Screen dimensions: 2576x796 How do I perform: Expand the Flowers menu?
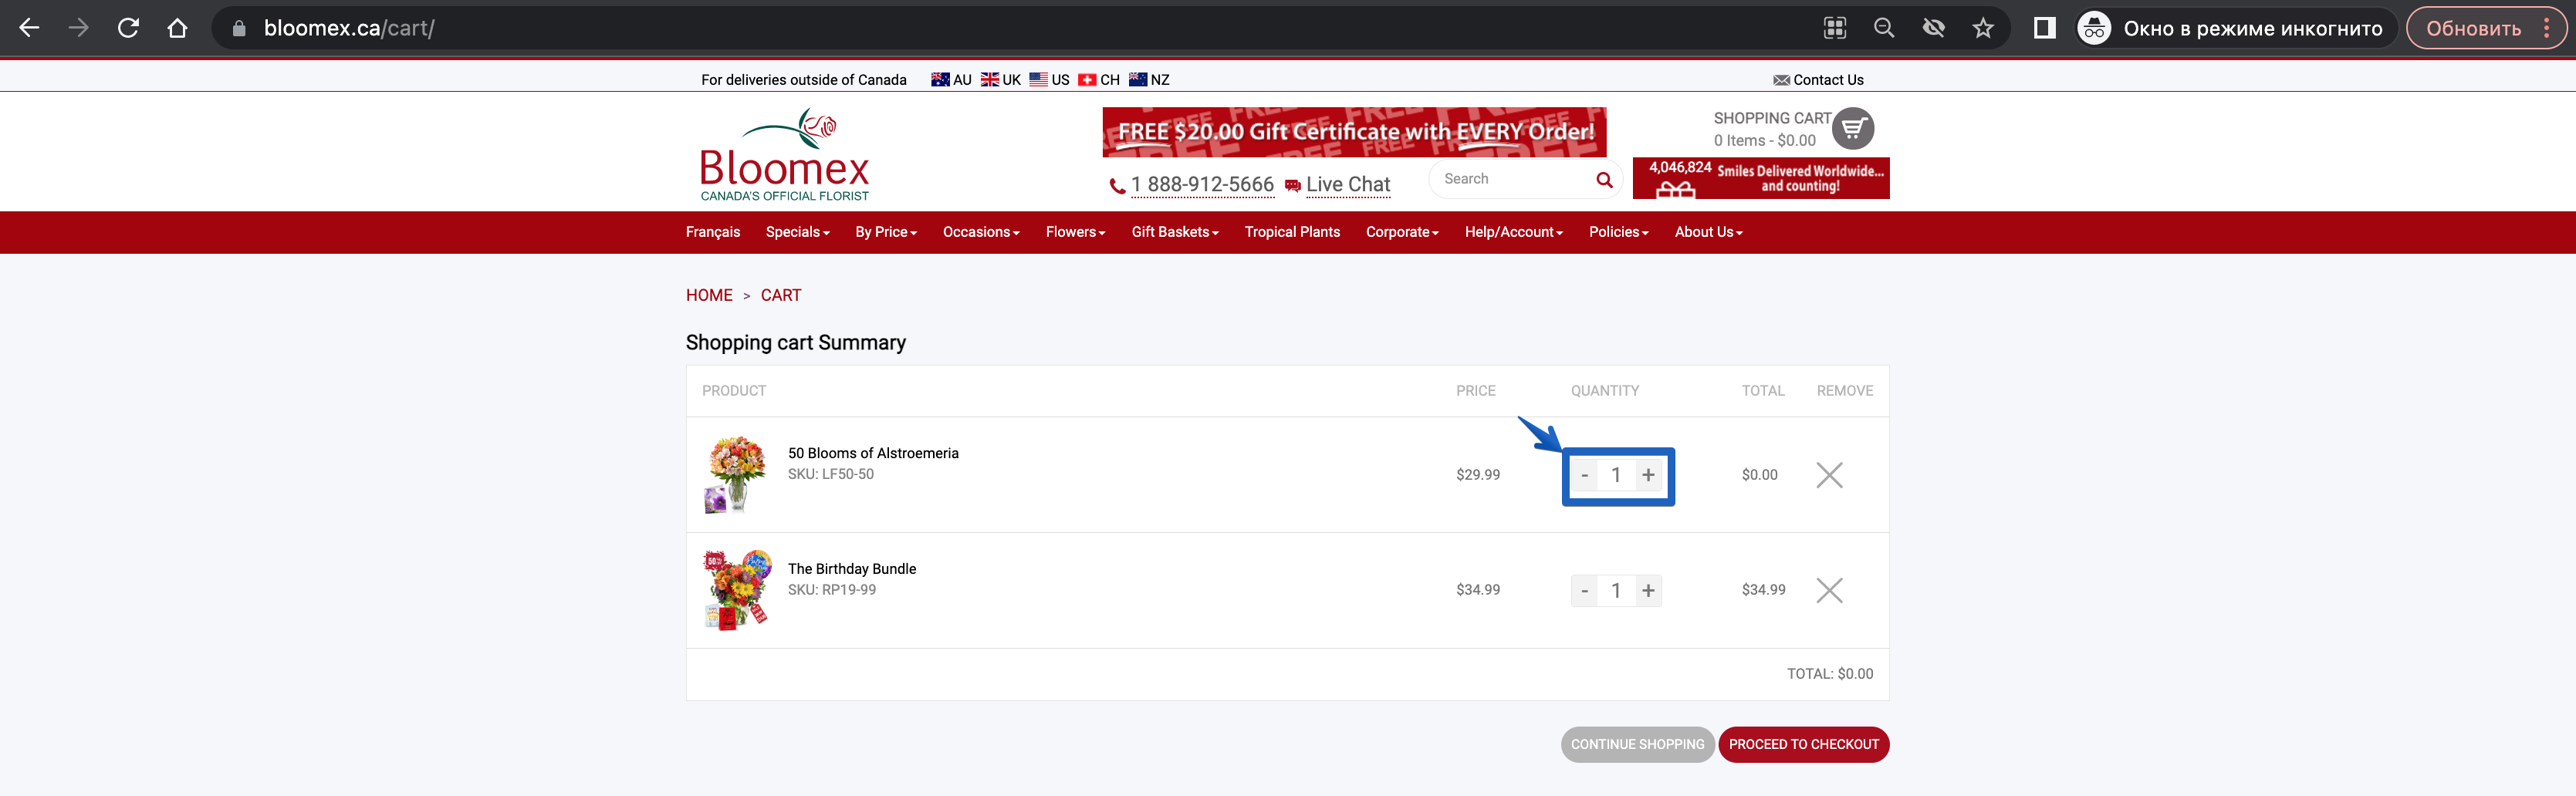(x=1075, y=232)
